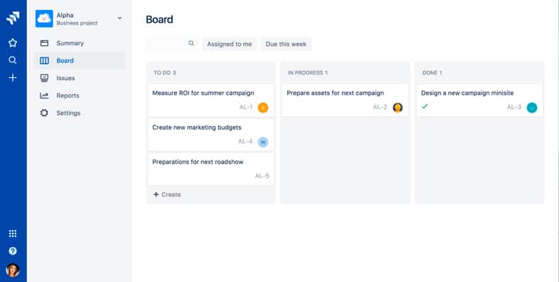Open user profile avatar at bottom left
The width and height of the screenshot is (559, 282).
(x=13, y=270)
